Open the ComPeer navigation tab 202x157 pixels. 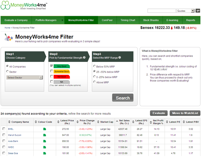[107, 20]
